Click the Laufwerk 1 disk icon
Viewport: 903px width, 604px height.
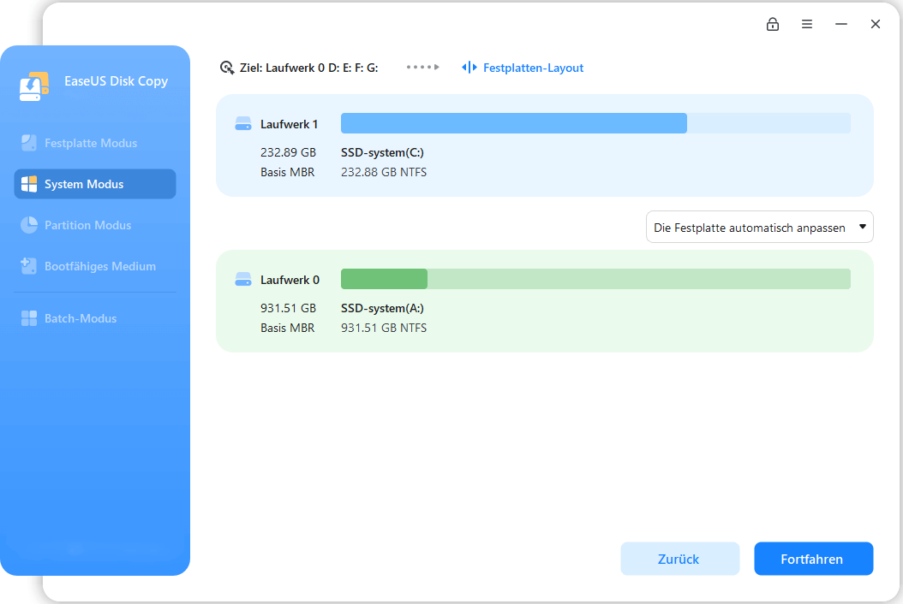(x=243, y=124)
